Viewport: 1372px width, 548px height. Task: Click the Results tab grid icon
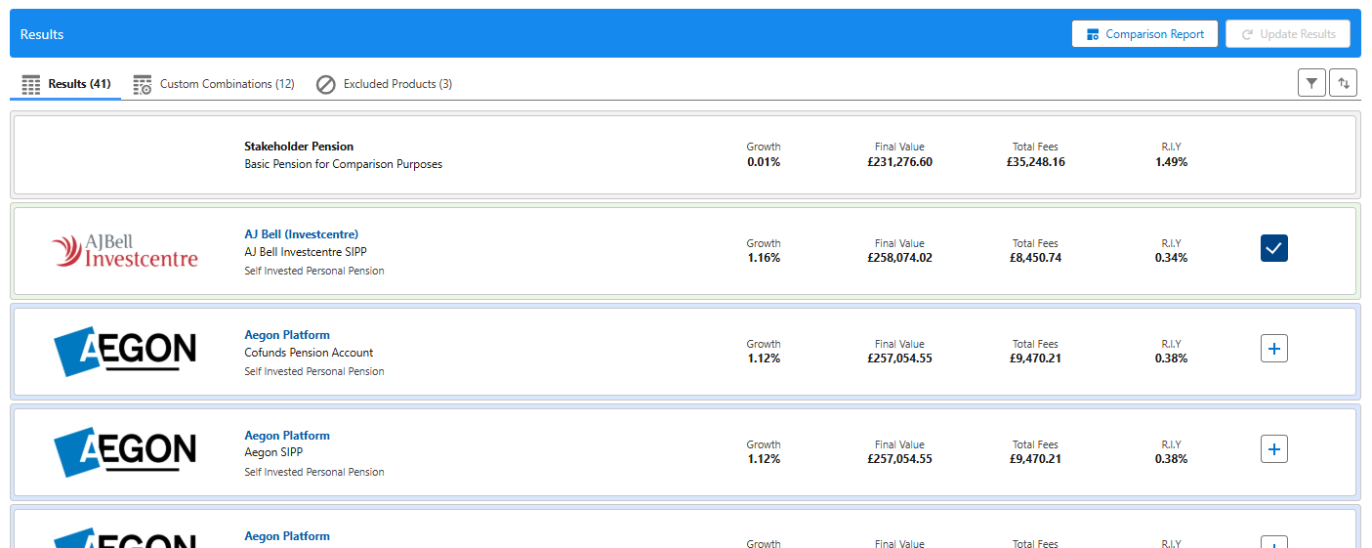[31, 84]
